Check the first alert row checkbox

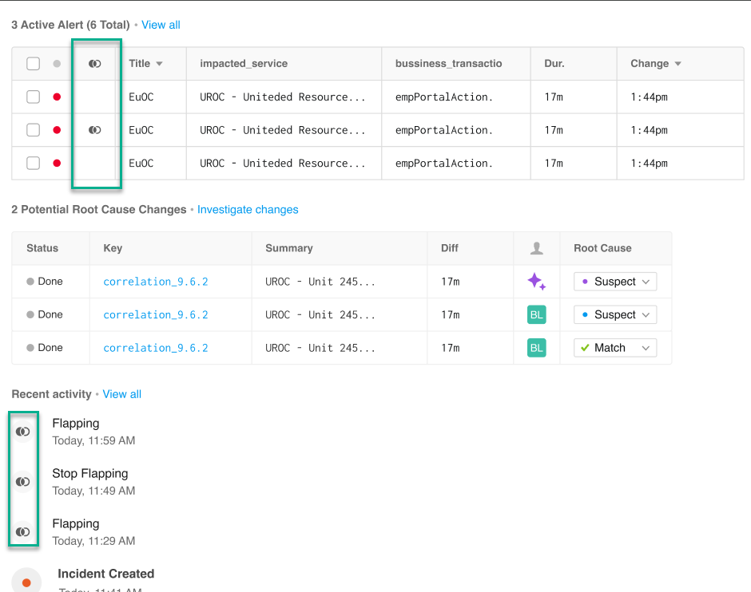tap(33, 97)
